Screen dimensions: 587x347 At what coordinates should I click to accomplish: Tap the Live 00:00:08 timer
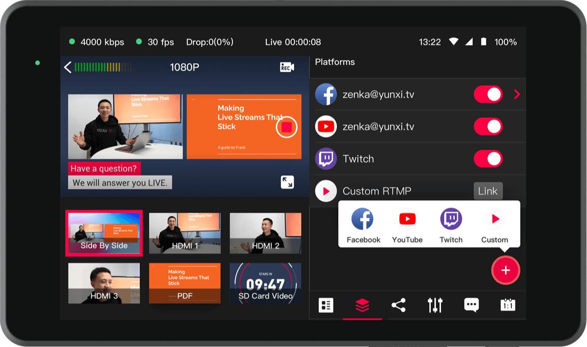(293, 42)
